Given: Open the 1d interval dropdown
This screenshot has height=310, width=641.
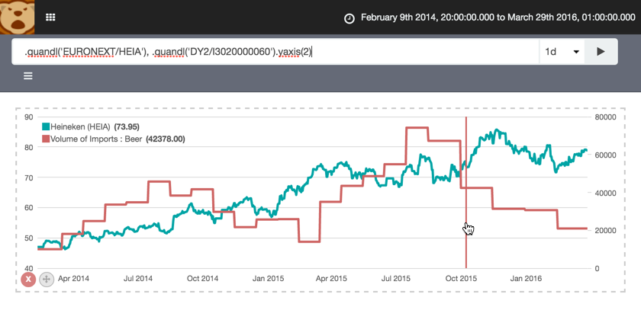Looking at the screenshot, I should (x=561, y=52).
